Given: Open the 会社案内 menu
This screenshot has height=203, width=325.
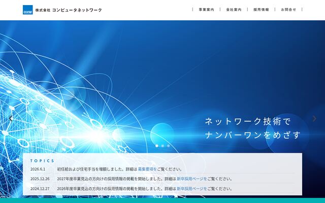Looking at the screenshot, I should point(234,10).
